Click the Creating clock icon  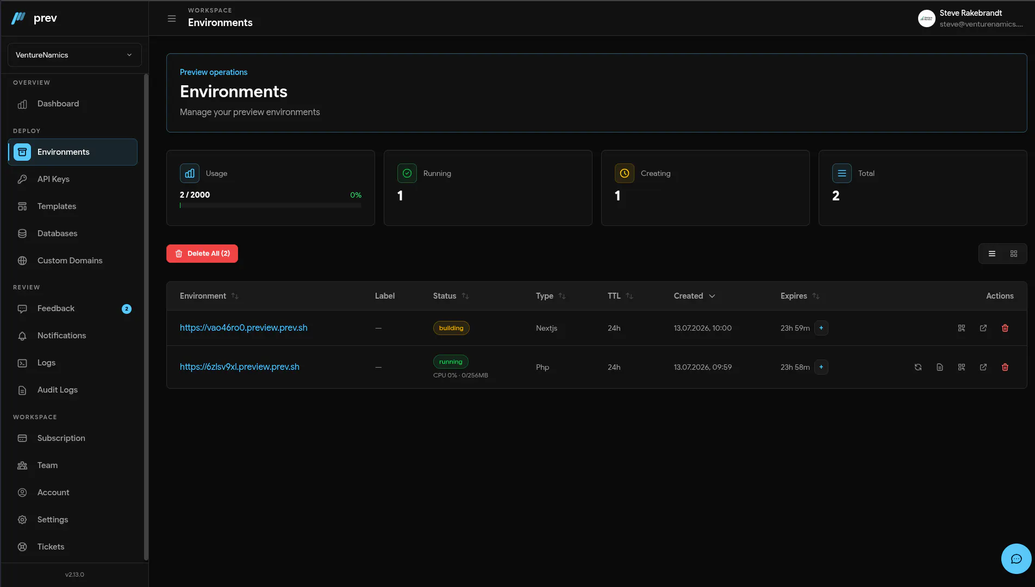625,173
